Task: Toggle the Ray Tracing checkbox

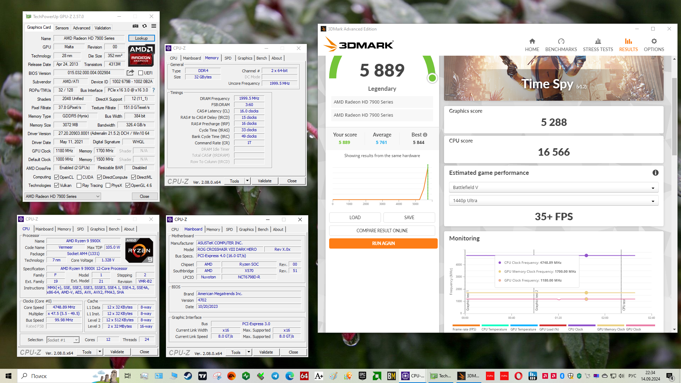Action: [x=79, y=185]
